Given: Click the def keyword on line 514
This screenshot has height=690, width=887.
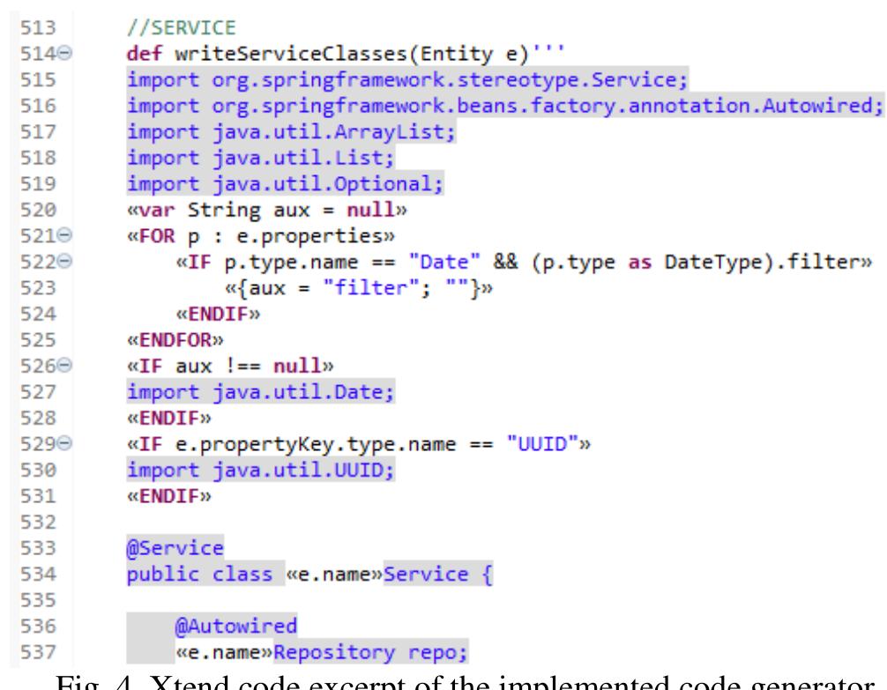Looking at the screenshot, I should pos(145,54).
